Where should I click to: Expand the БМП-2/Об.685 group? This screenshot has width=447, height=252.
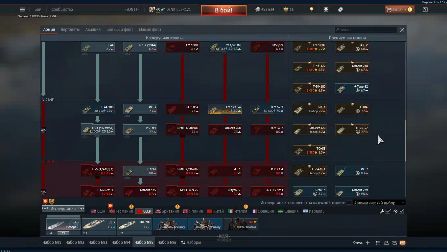click(x=182, y=171)
